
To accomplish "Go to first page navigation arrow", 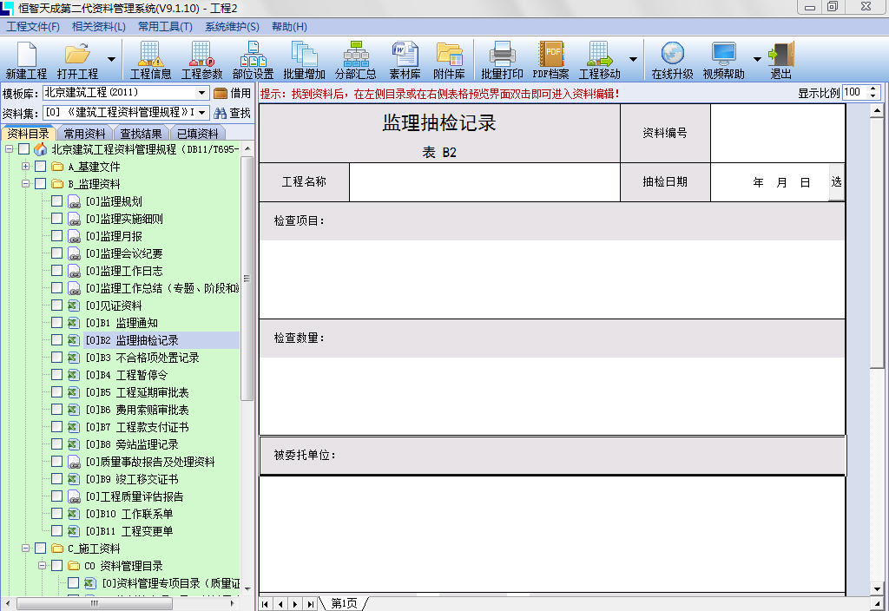I will tap(266, 604).
